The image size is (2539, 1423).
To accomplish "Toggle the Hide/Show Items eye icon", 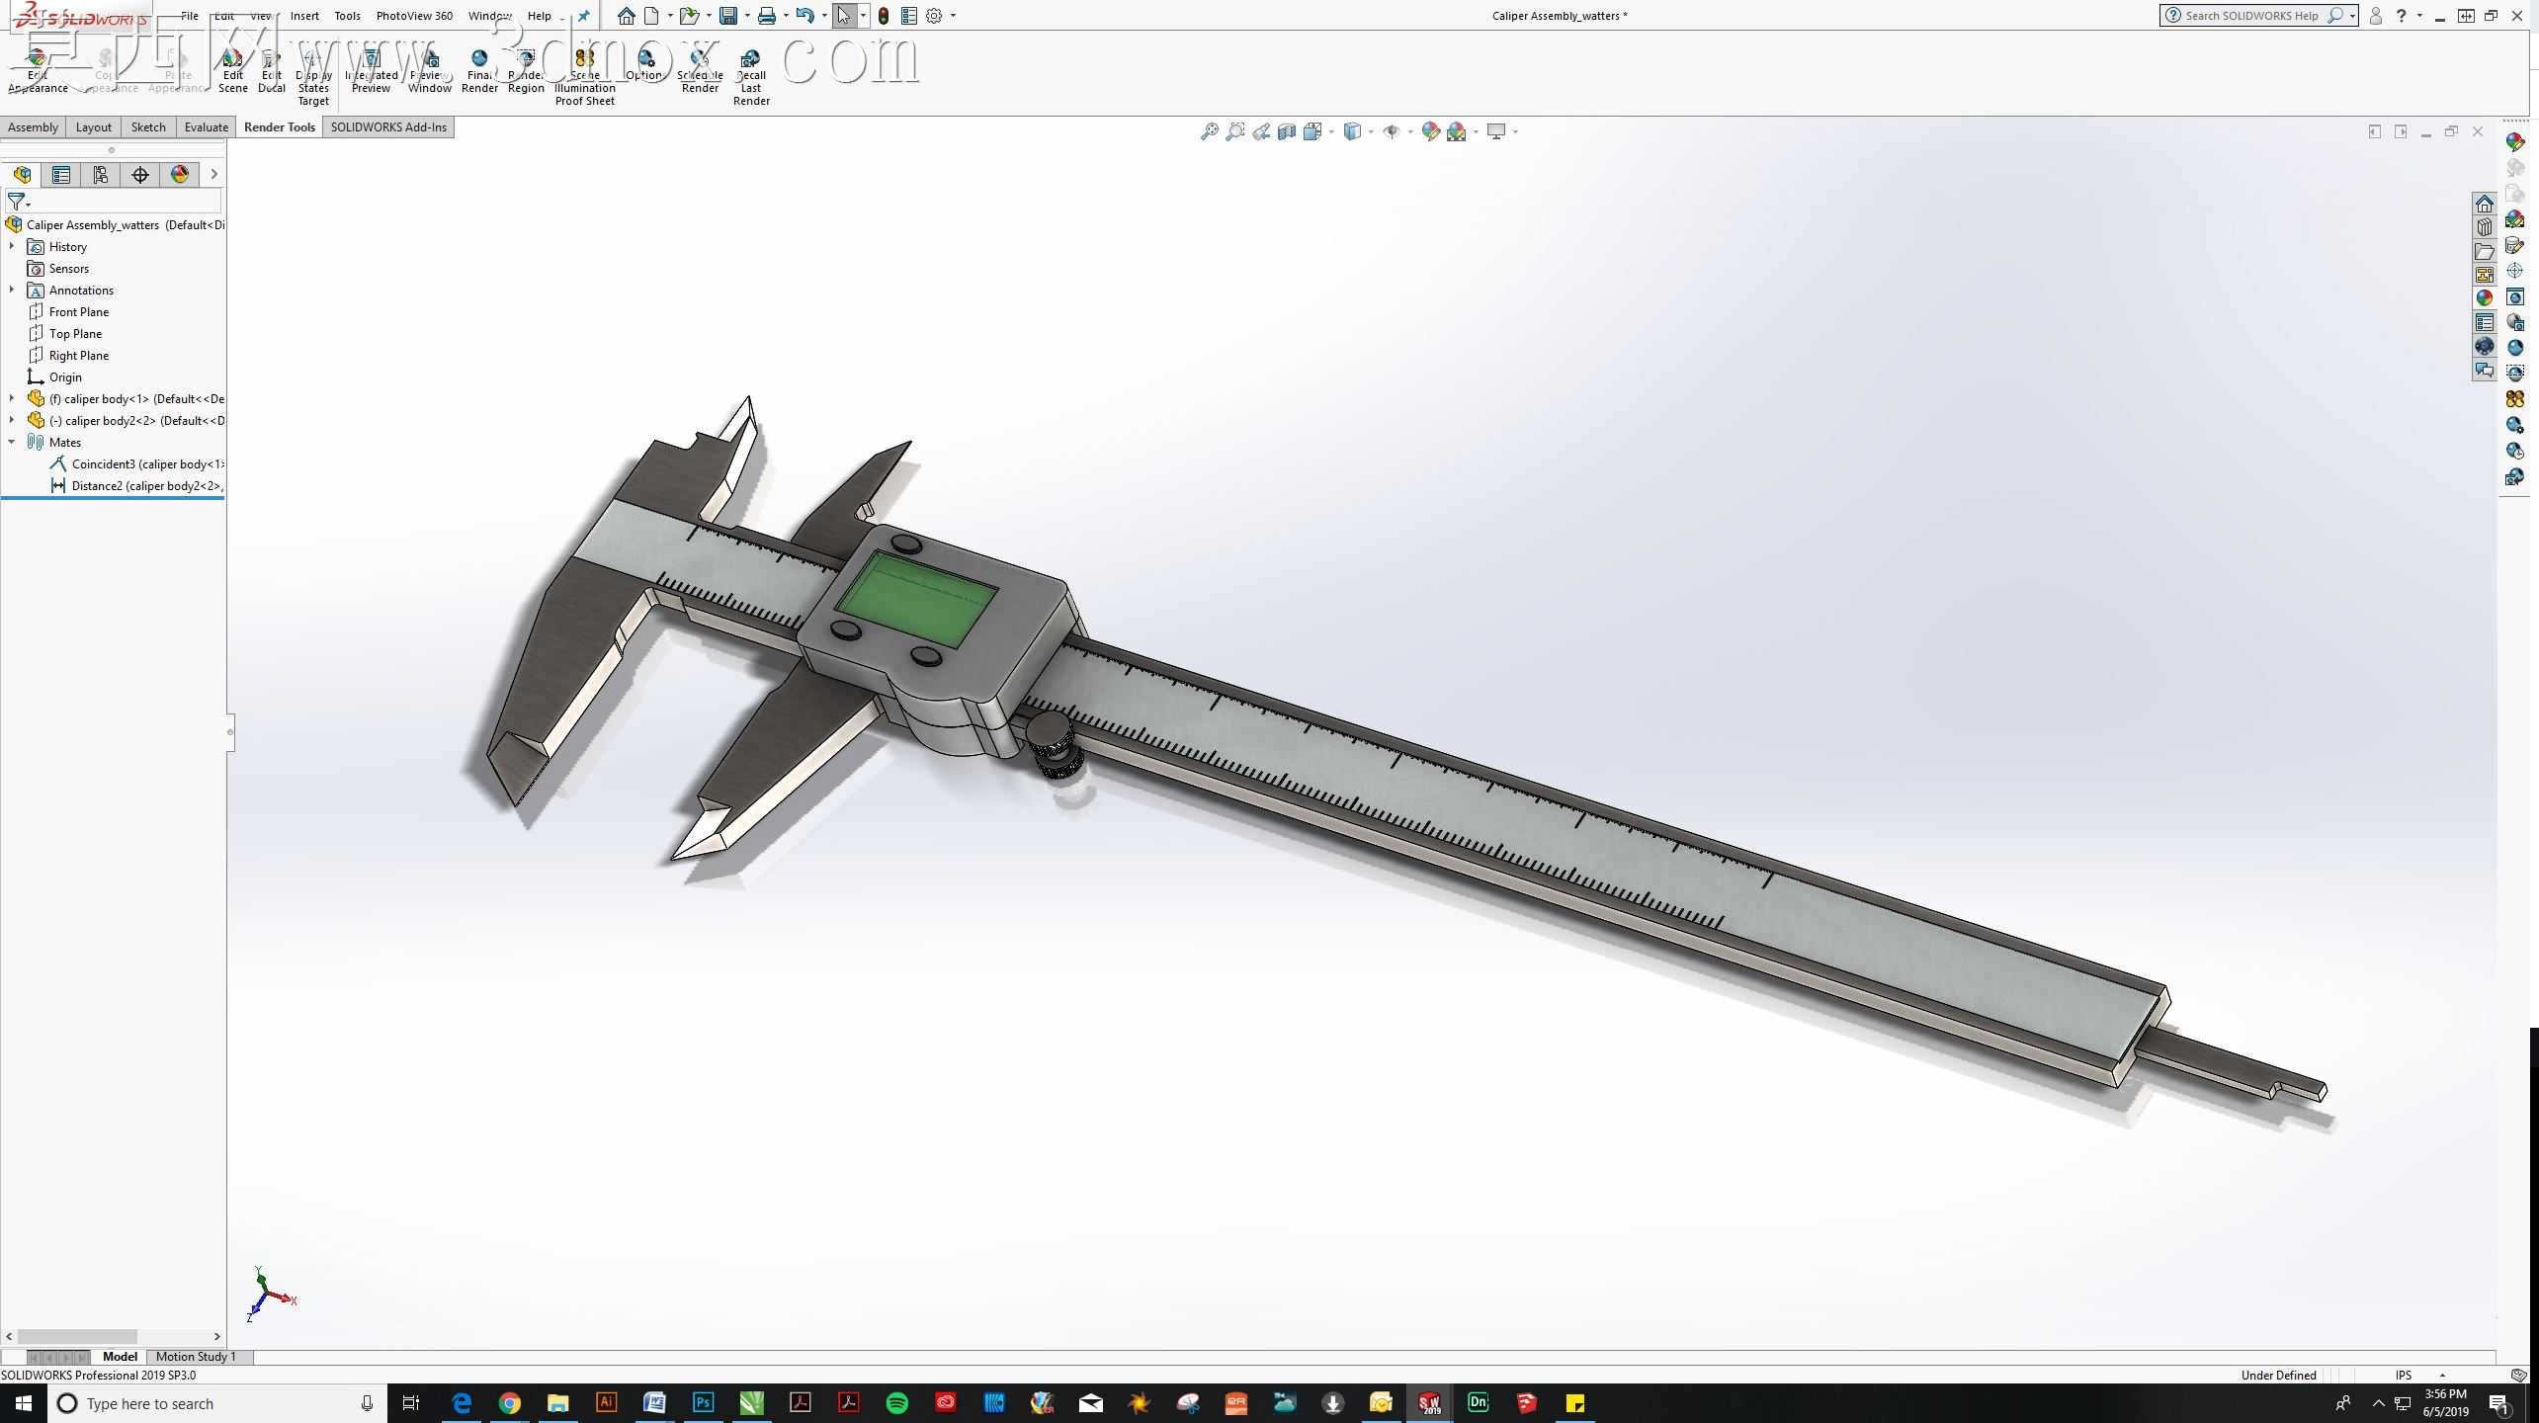I will tap(1391, 131).
